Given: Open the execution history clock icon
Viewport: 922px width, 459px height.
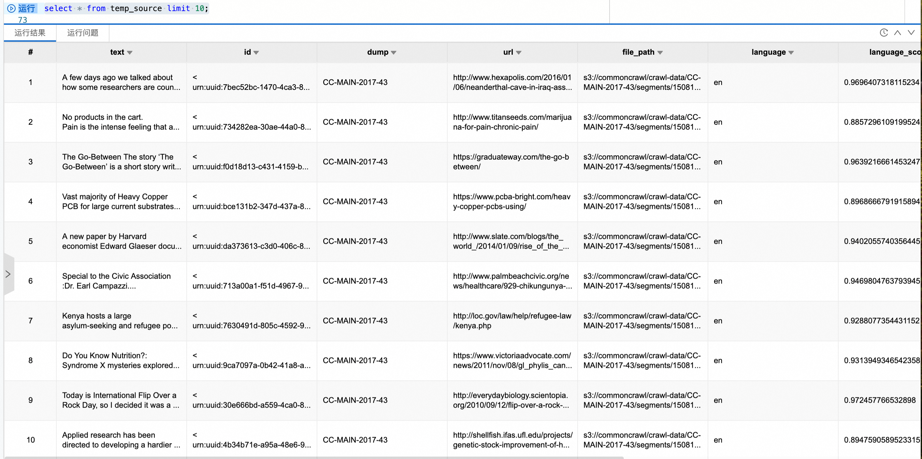Looking at the screenshot, I should (884, 33).
